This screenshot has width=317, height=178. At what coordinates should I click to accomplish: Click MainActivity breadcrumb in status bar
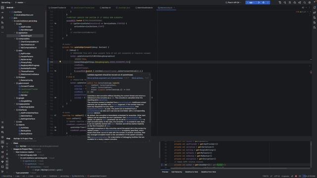[x=78, y=176]
